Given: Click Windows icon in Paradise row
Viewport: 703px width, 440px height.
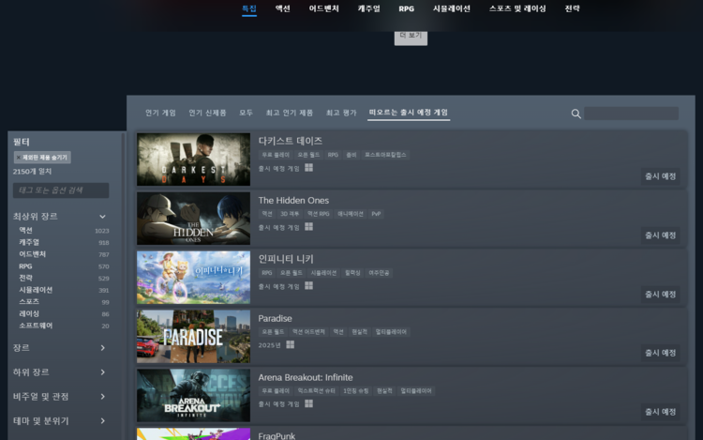Looking at the screenshot, I should [x=290, y=344].
